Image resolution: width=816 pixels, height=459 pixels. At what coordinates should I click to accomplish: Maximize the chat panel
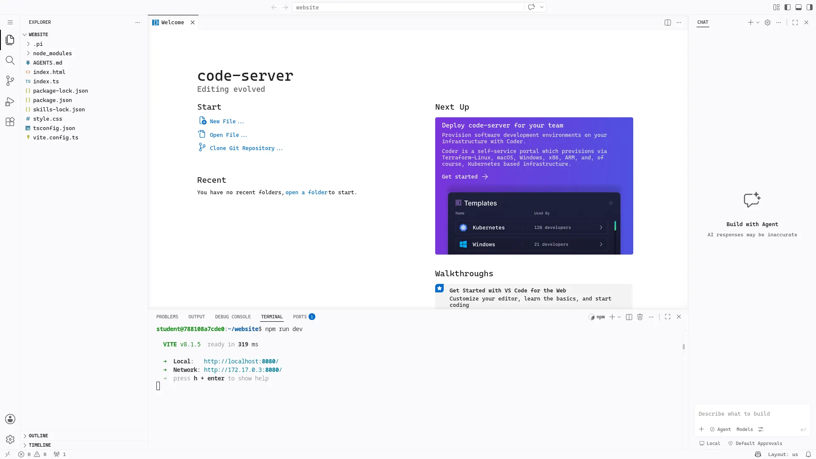(x=795, y=23)
